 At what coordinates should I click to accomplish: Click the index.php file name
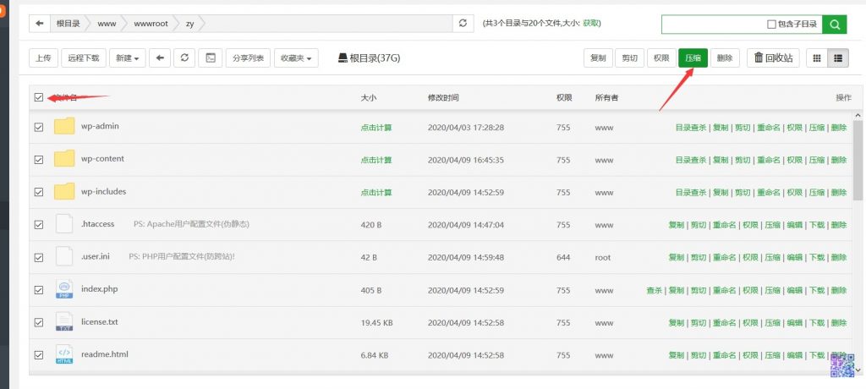[x=100, y=289]
